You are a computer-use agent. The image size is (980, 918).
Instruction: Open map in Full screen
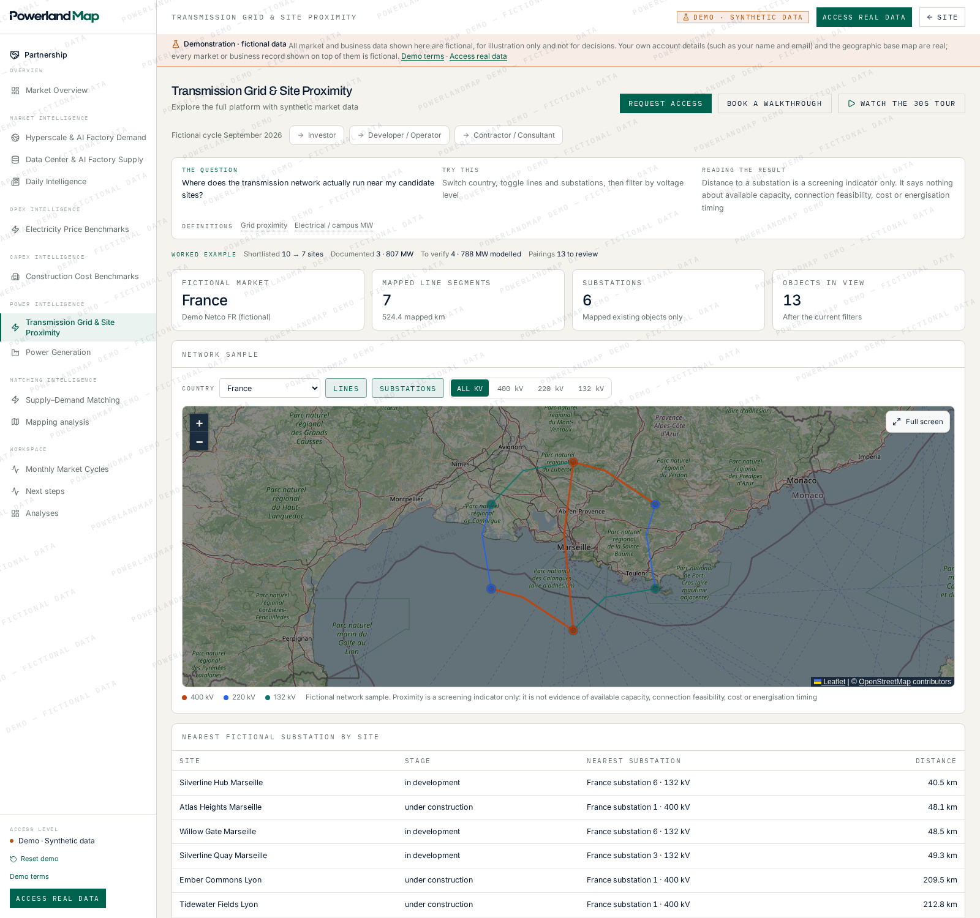918,422
